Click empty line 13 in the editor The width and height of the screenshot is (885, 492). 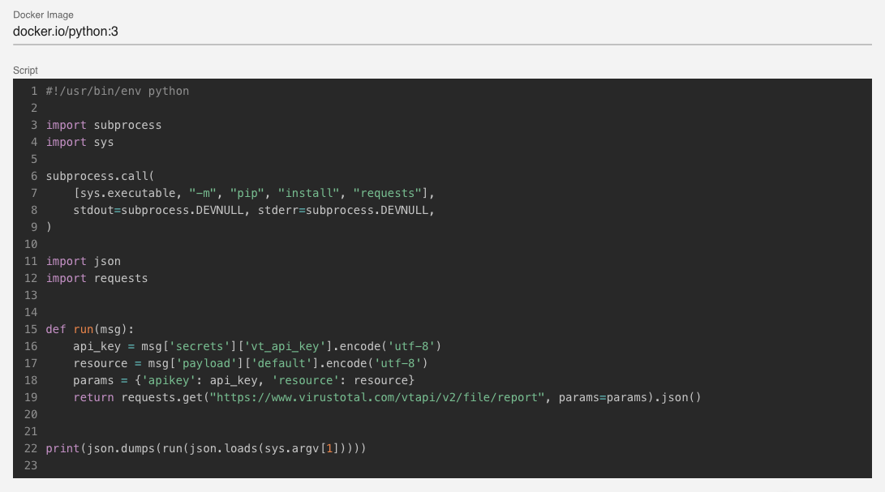[243, 295]
